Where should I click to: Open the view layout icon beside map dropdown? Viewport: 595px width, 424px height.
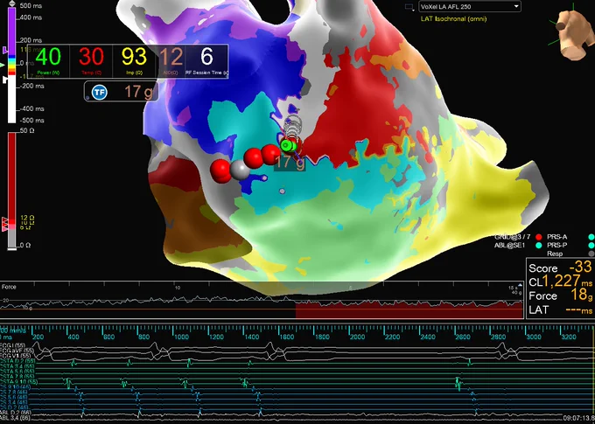[x=409, y=6]
